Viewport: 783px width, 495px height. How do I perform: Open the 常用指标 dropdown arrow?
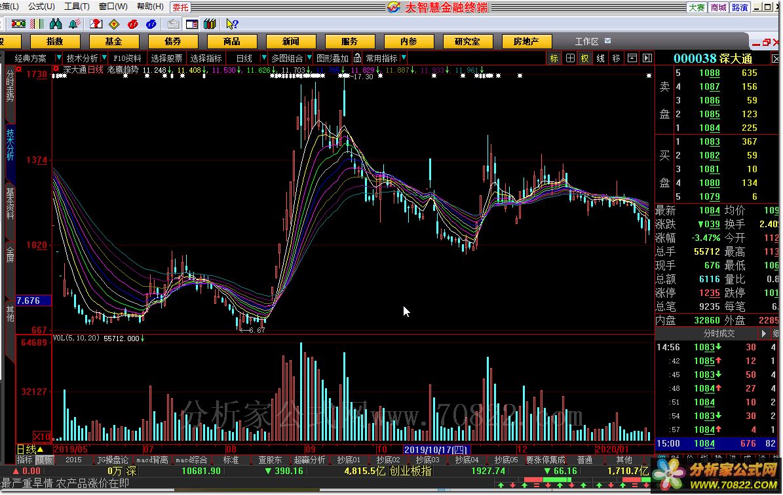pos(404,58)
